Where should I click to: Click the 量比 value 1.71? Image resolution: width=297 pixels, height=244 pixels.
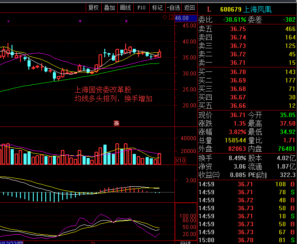tap(289, 140)
